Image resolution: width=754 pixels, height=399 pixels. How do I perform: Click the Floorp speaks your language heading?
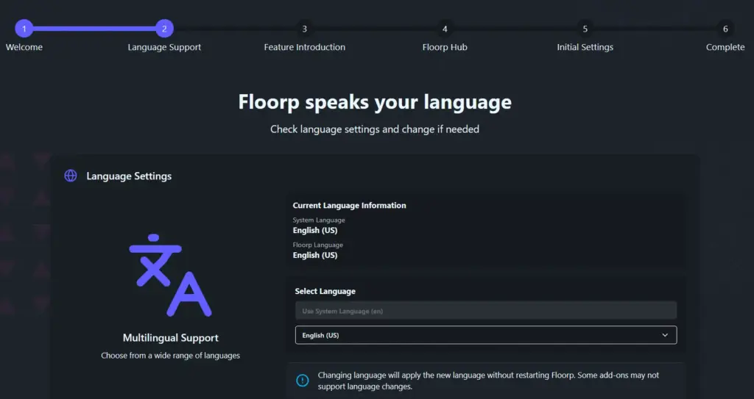pos(375,102)
